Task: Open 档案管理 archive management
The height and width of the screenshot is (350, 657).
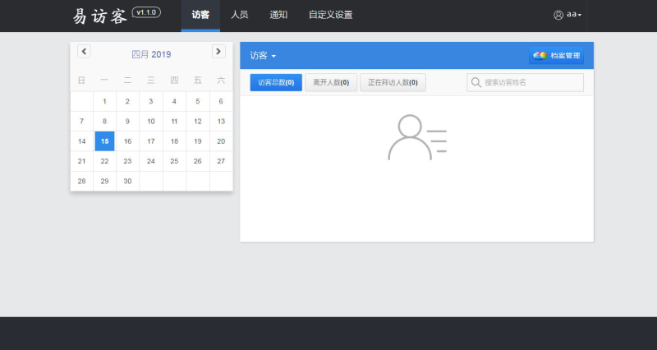Action: [557, 56]
